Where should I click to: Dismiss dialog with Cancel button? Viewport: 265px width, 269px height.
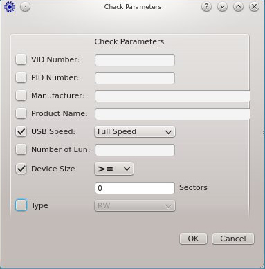233,239
